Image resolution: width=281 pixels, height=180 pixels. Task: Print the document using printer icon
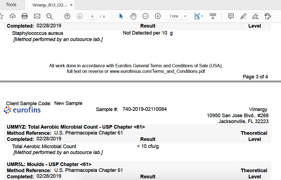[x=25, y=16]
